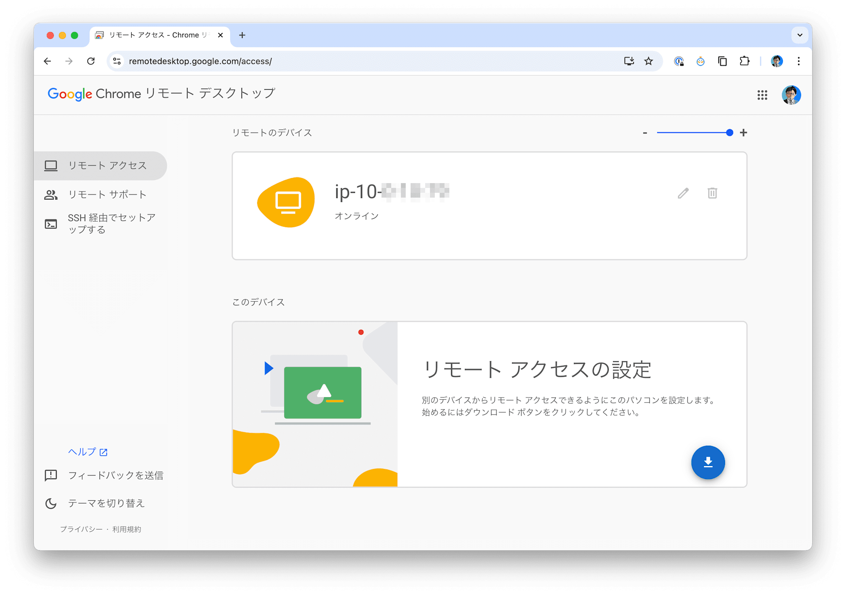Click the yellow computer device icon
The image size is (846, 595).
286,202
